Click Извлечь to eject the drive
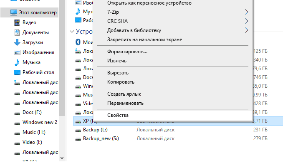Image resolution: width=283 pixels, height=163 pixels. pos(173,61)
